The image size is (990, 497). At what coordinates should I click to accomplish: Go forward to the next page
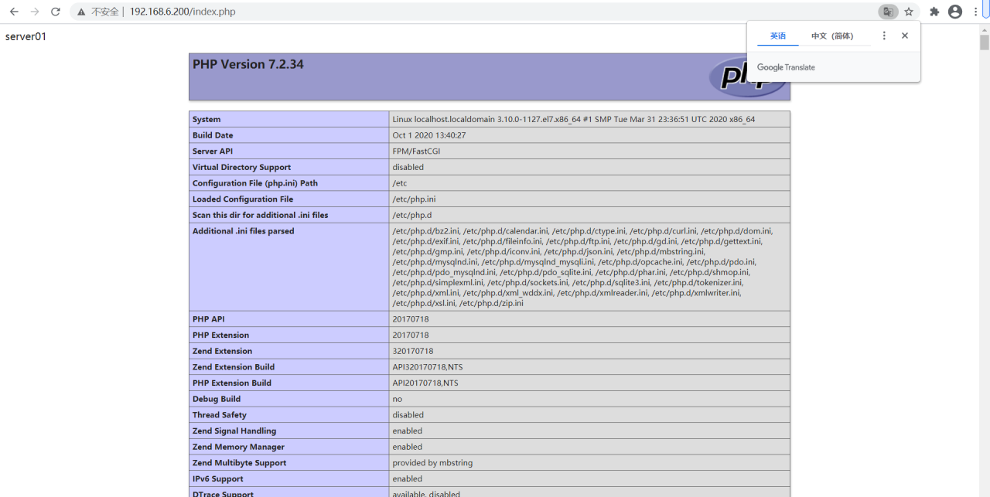35,12
